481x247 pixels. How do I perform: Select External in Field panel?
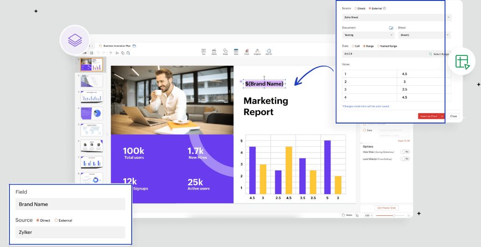pos(56,220)
